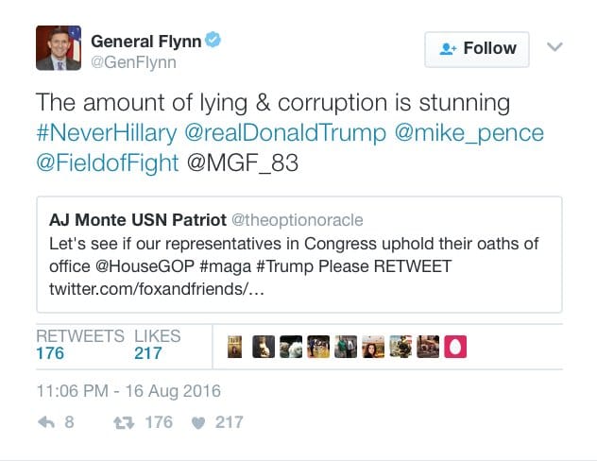597x461 pixels.
Task: Click the reply arrow icon
Action: tap(45, 422)
